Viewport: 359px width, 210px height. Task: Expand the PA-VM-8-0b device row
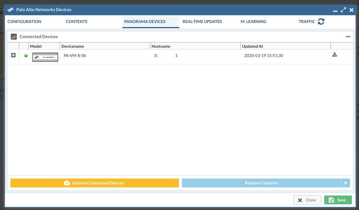click(x=13, y=55)
